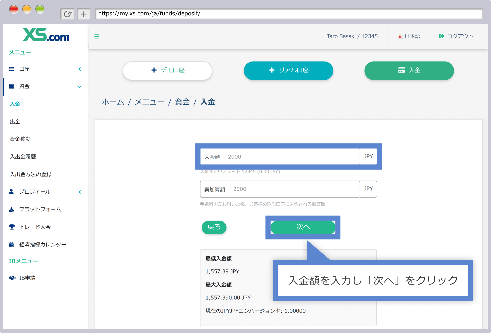This screenshot has height=333, width=491.
Task: Expand the プロフィール chevron
Action: pyautogui.click(x=80, y=192)
